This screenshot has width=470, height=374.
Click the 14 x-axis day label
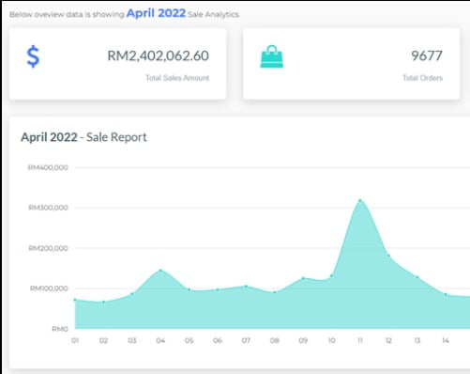(446, 340)
